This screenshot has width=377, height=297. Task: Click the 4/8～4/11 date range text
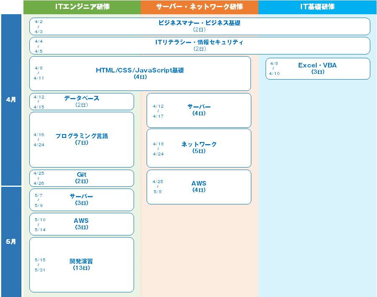[x=39, y=73]
